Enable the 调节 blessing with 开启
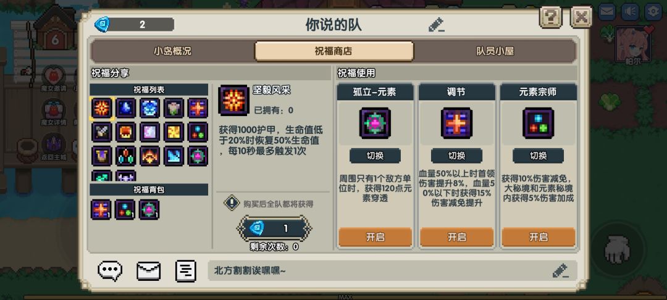The image size is (667, 300). (x=457, y=237)
